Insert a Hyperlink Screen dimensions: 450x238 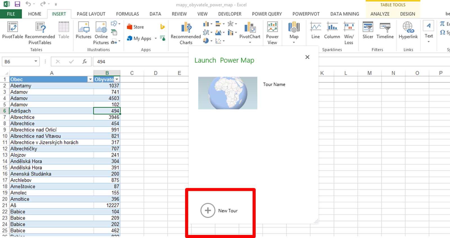tap(408, 30)
